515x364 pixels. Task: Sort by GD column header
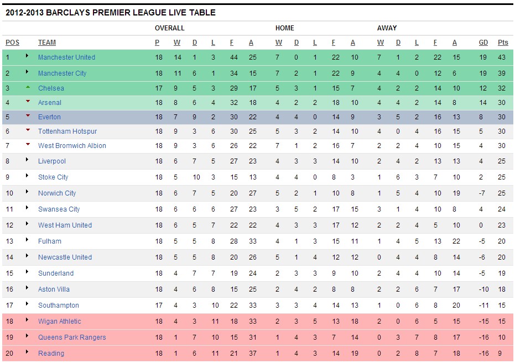click(x=483, y=43)
